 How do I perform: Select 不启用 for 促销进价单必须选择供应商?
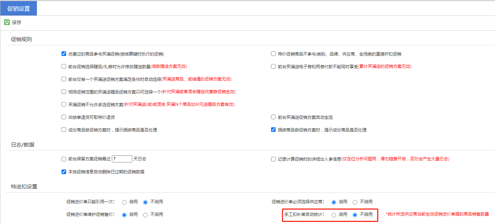pyautogui.click(x=355, y=202)
